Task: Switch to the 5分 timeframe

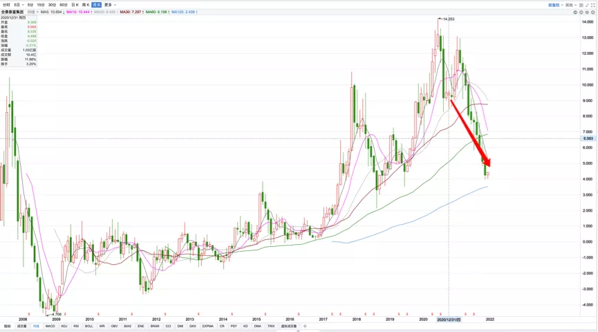Action: (x=30, y=5)
